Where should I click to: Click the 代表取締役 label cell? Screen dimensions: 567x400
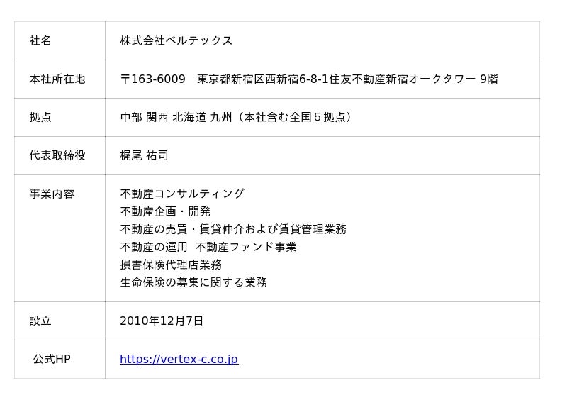pyautogui.click(x=57, y=156)
